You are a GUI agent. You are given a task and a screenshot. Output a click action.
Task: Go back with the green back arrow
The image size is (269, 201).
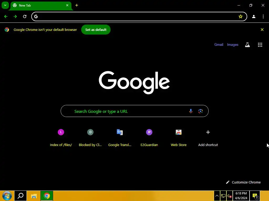[x=6, y=16]
